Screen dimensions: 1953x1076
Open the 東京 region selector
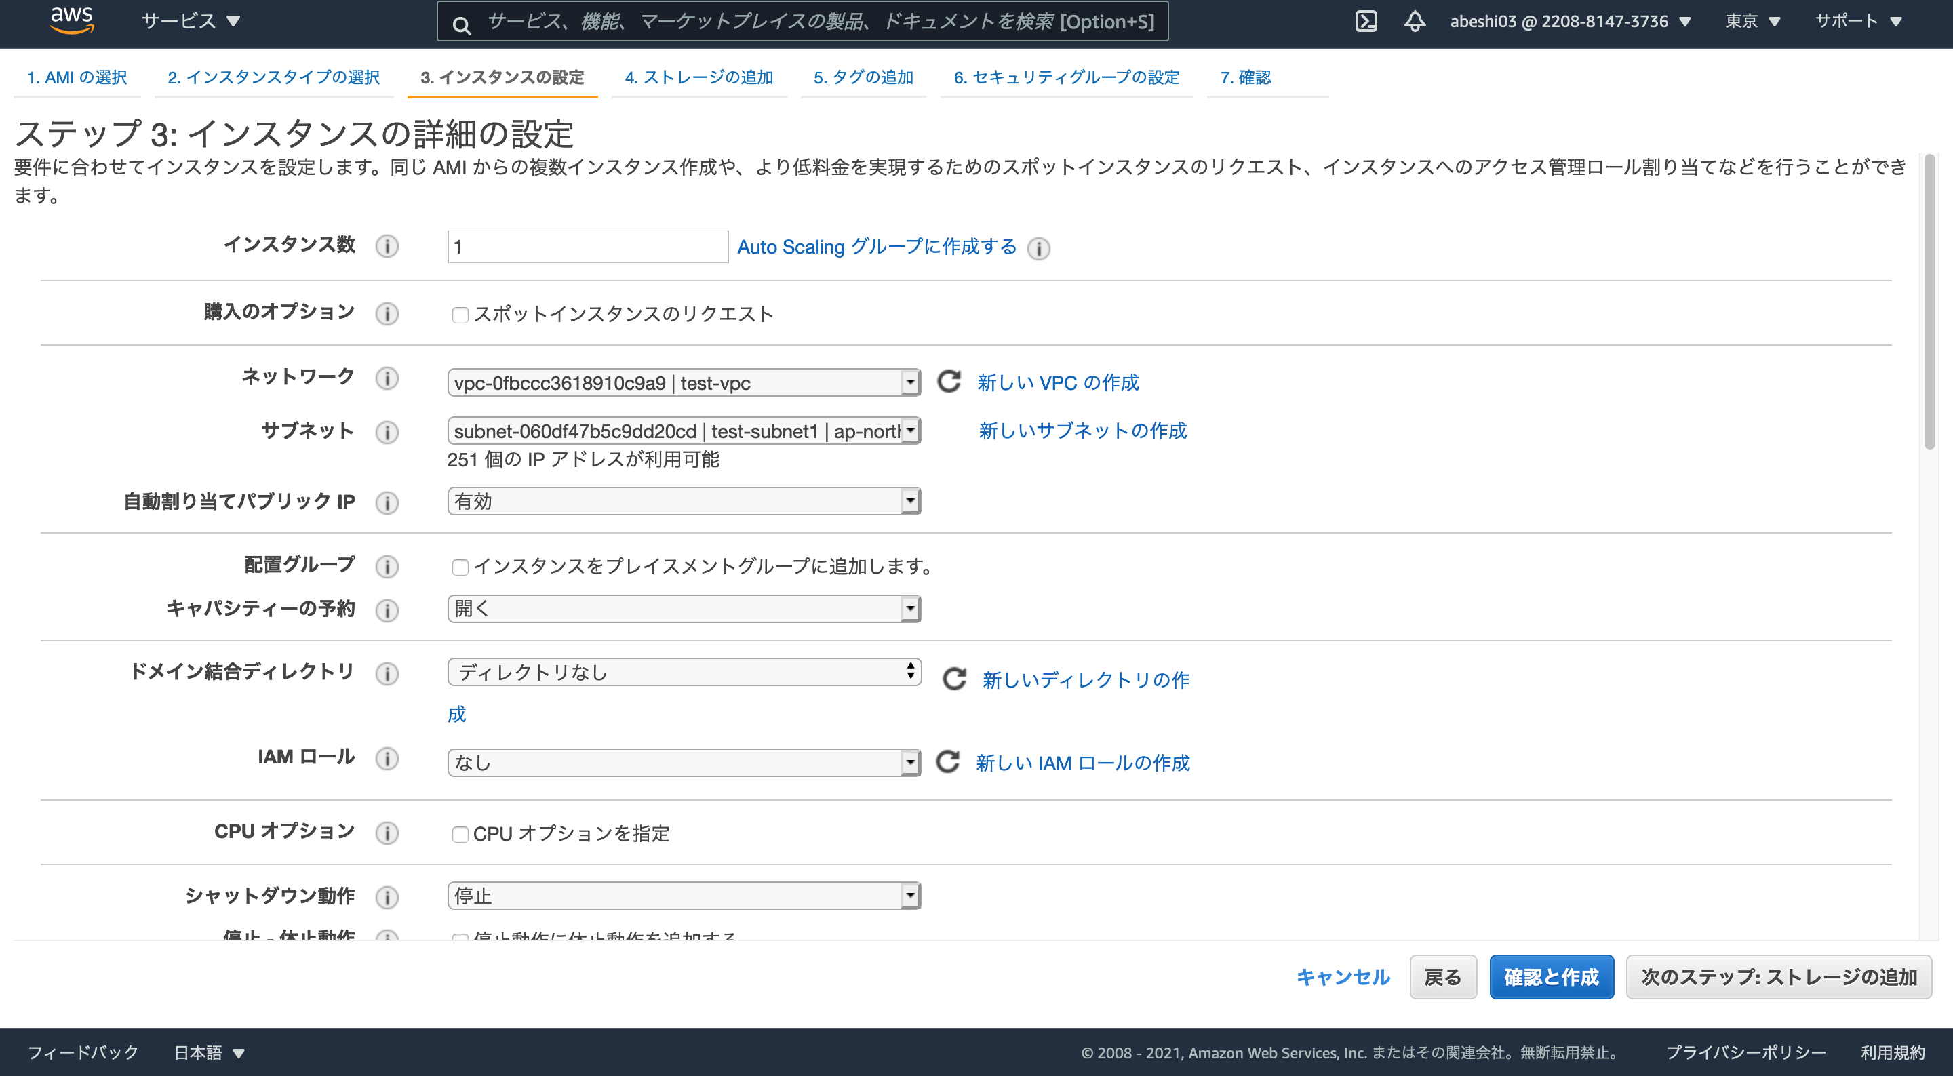tap(1752, 20)
